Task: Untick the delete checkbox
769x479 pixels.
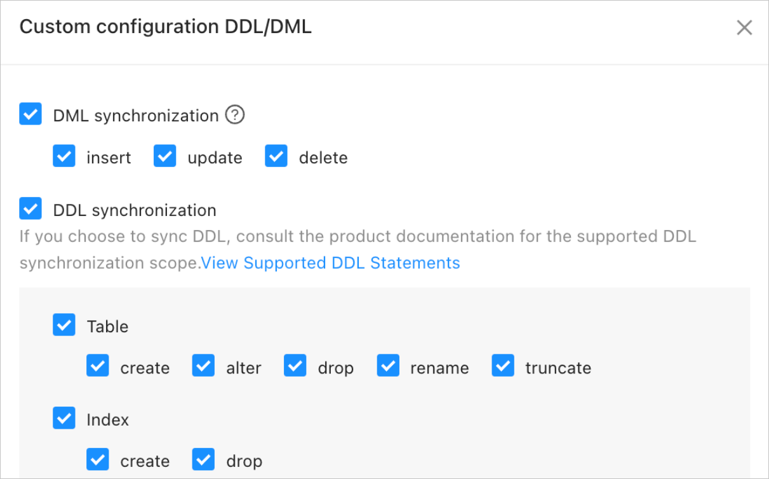Action: click(x=276, y=157)
